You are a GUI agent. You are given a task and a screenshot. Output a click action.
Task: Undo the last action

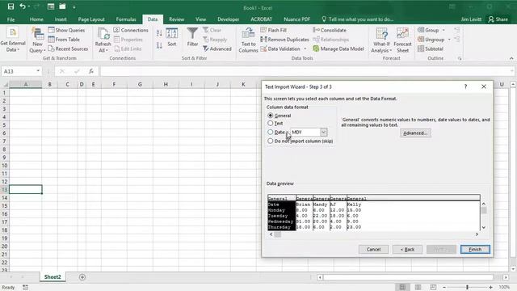tap(22, 6)
